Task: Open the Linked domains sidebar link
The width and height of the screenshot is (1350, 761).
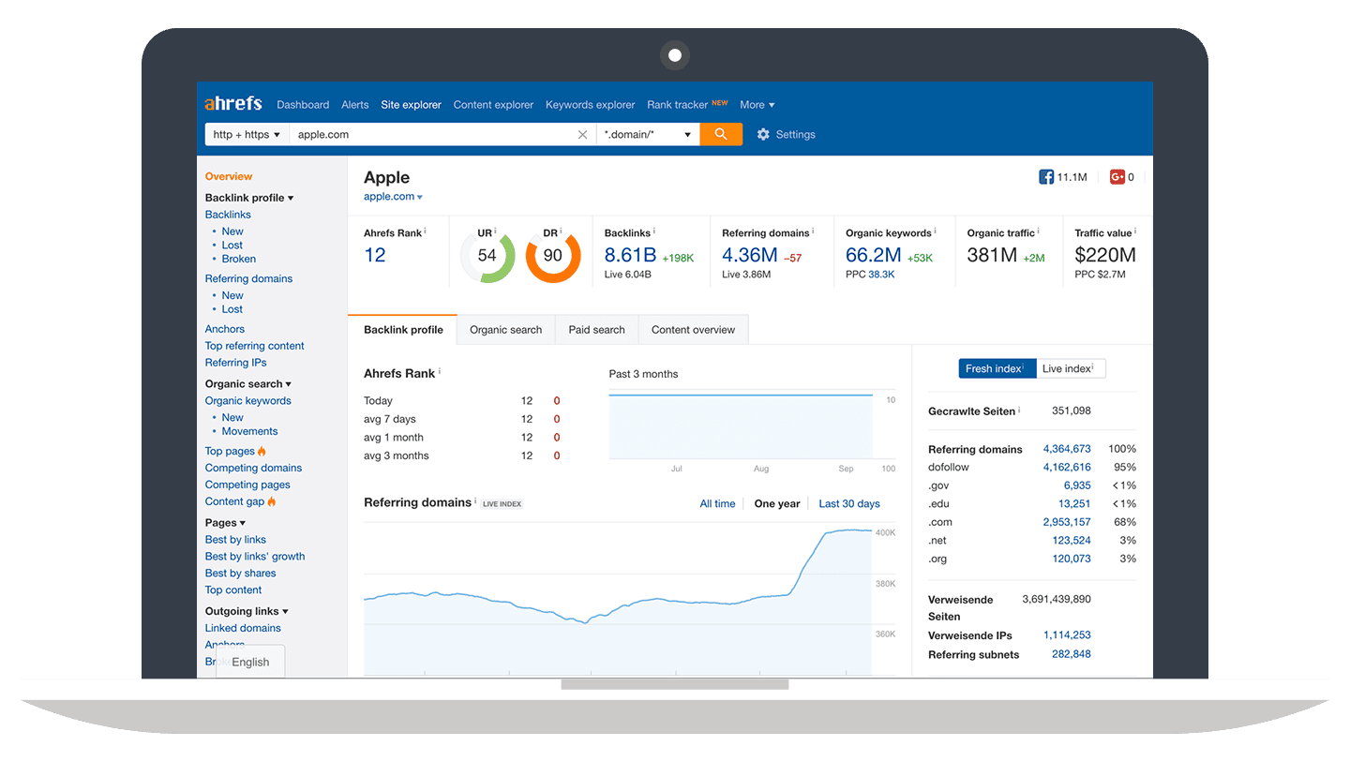Action: coord(243,628)
